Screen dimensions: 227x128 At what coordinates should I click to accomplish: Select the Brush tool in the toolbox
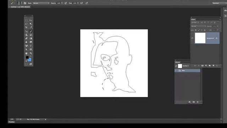click(x=31, y=31)
